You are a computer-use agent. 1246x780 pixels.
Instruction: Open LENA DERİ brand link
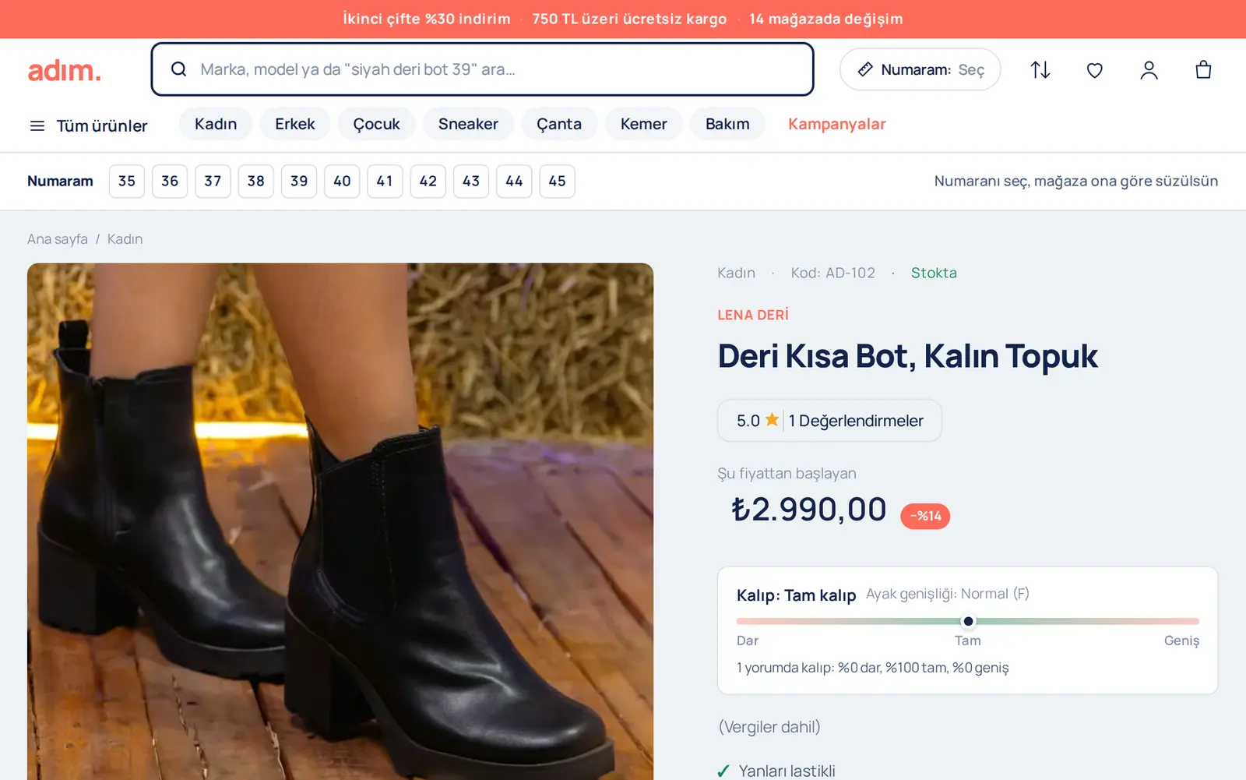tap(753, 315)
